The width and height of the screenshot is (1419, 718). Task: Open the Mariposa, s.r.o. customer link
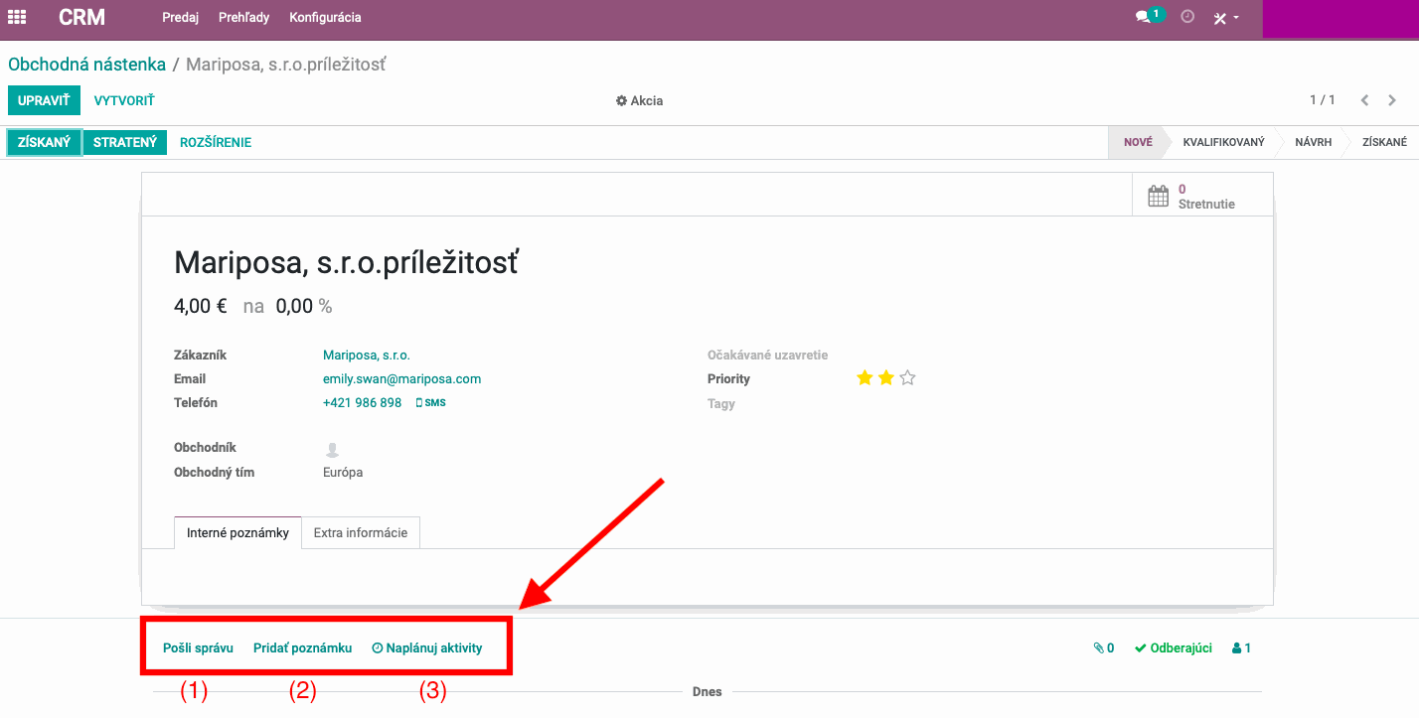coord(366,355)
